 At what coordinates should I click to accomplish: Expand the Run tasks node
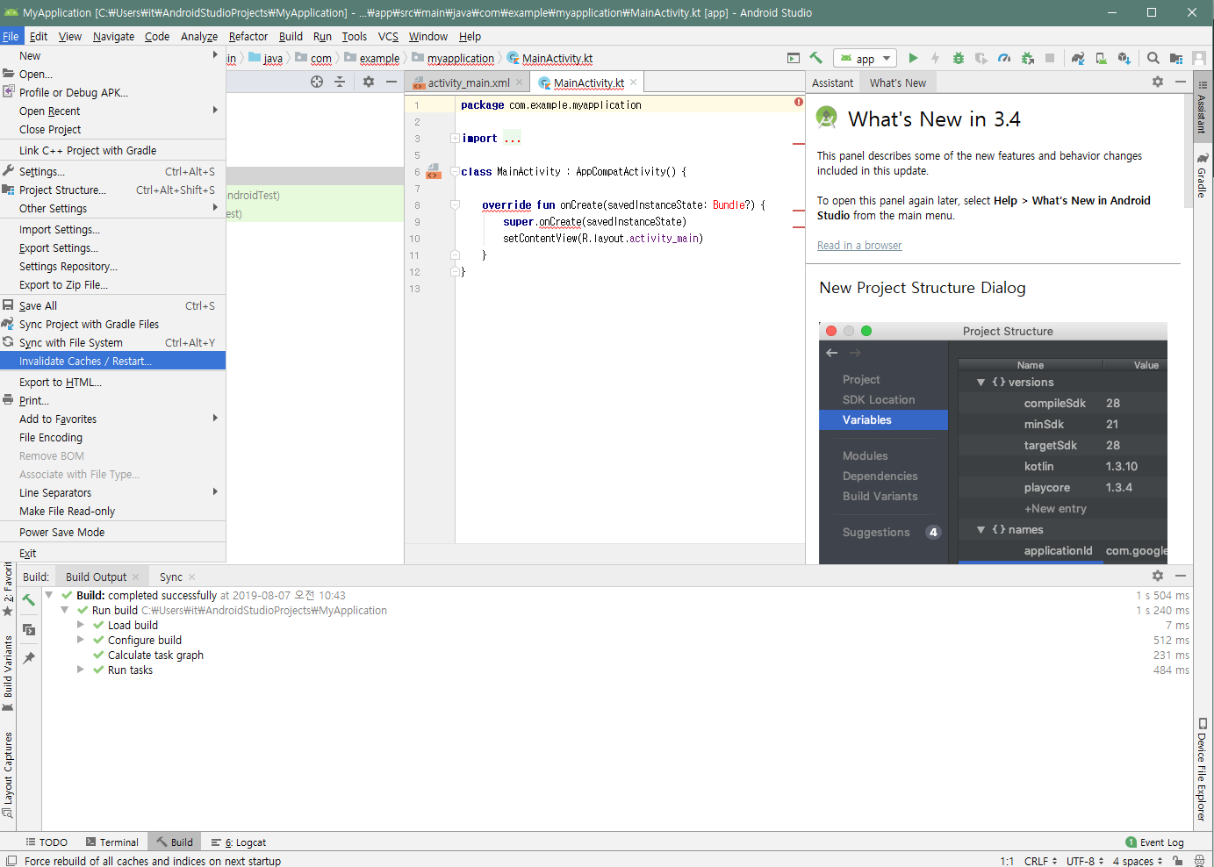[x=81, y=670]
